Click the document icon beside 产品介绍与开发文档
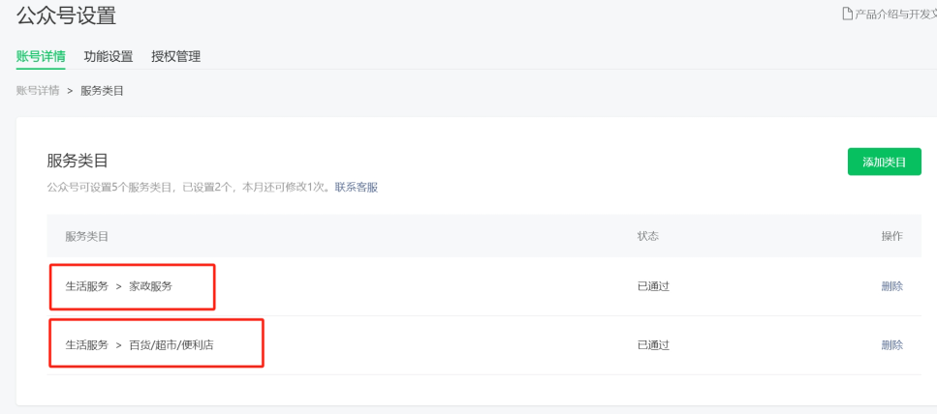Image resolution: width=937 pixels, height=414 pixels. (x=847, y=14)
